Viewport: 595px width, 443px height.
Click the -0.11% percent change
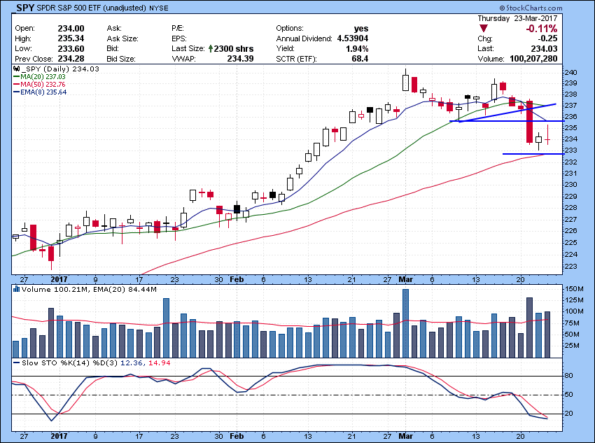click(x=542, y=29)
